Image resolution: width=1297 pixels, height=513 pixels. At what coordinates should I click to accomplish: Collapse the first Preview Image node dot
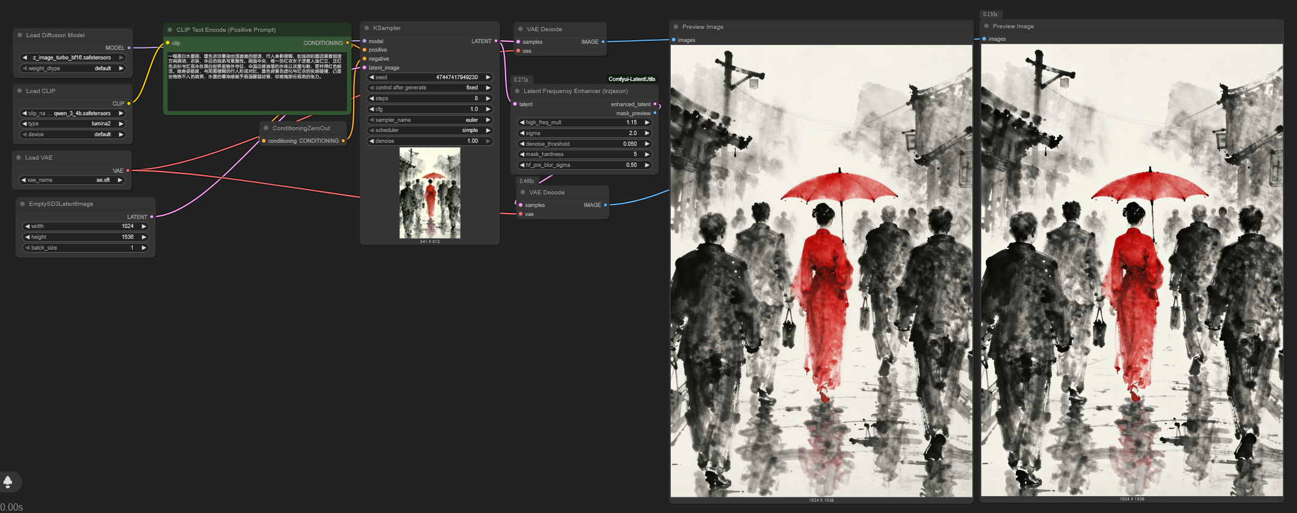click(x=676, y=27)
